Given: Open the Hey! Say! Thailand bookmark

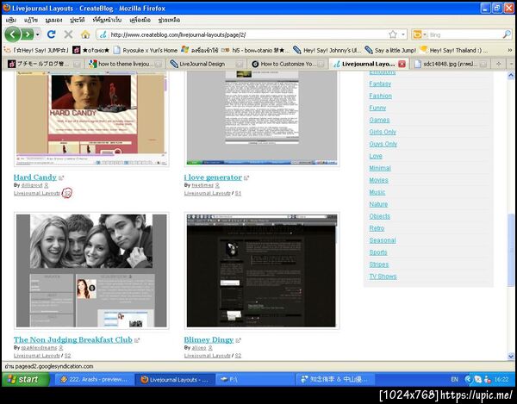Looking at the screenshot, I should click(453, 50).
